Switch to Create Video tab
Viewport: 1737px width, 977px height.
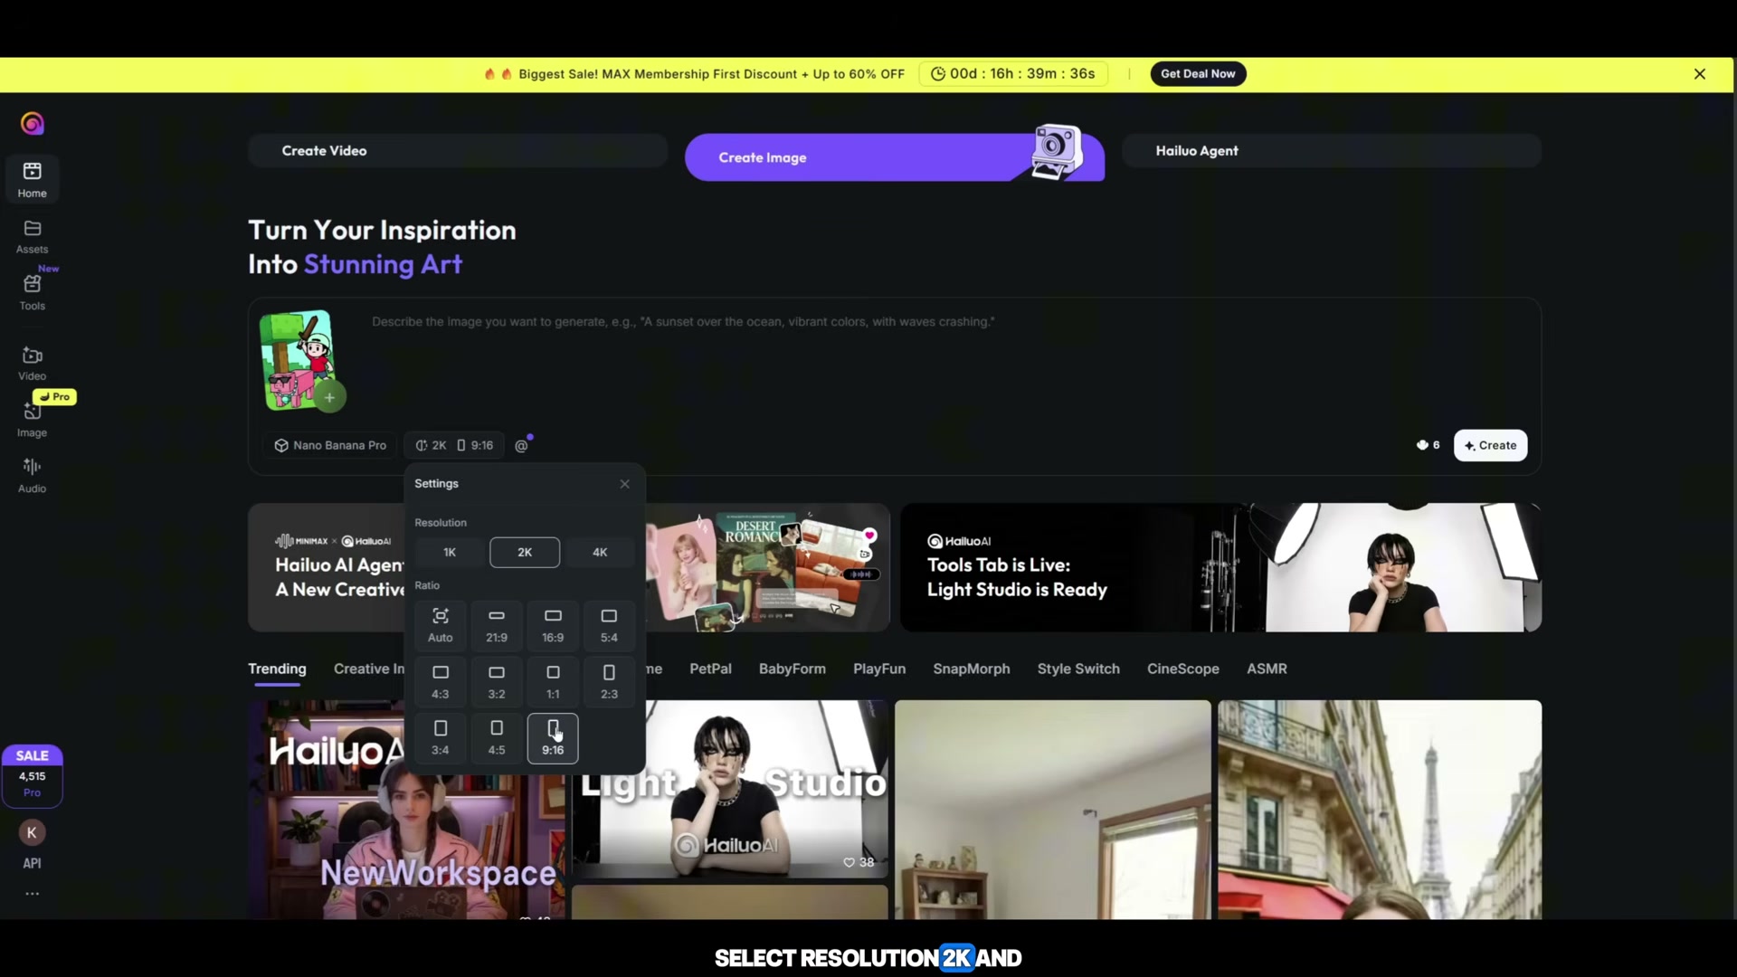tap(458, 151)
